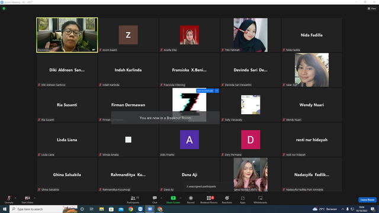379x213 pixels.
Task: Open Whiteboards
Action: pyautogui.click(x=261, y=199)
